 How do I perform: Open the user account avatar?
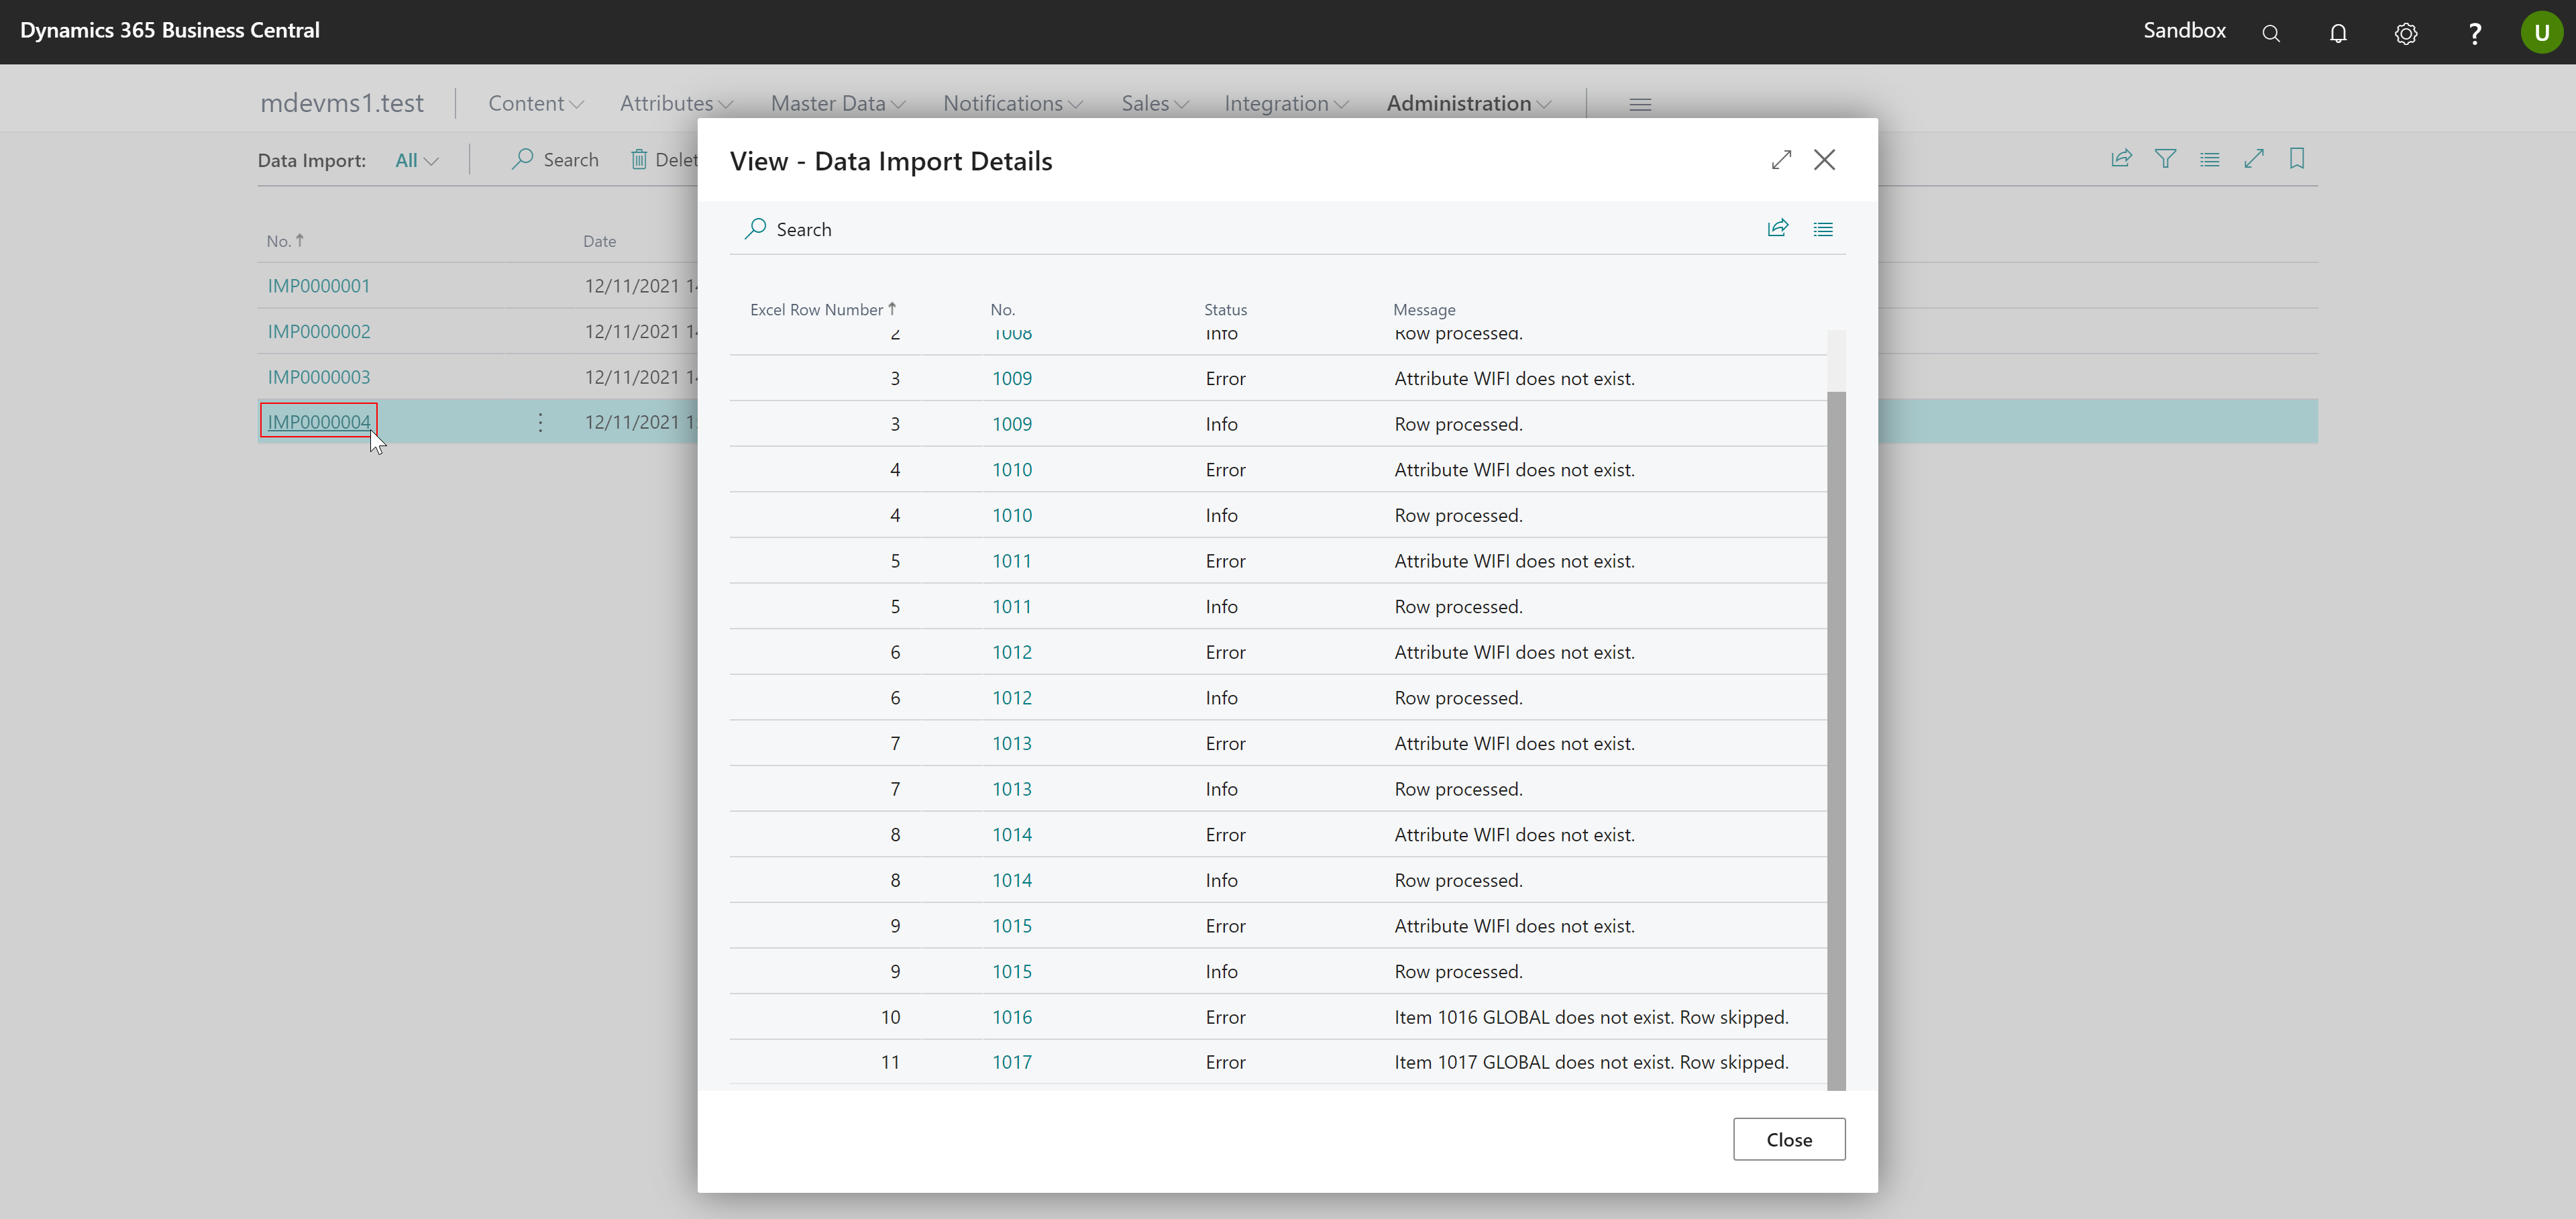pos(2541,32)
